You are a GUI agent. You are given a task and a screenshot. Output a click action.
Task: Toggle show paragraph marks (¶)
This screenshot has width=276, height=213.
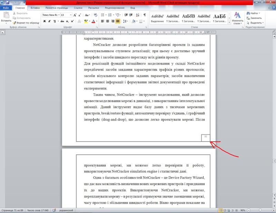(x=145, y=15)
